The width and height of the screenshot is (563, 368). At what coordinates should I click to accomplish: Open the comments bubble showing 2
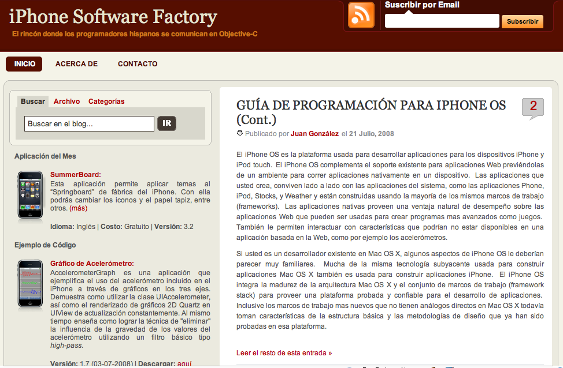coord(533,108)
